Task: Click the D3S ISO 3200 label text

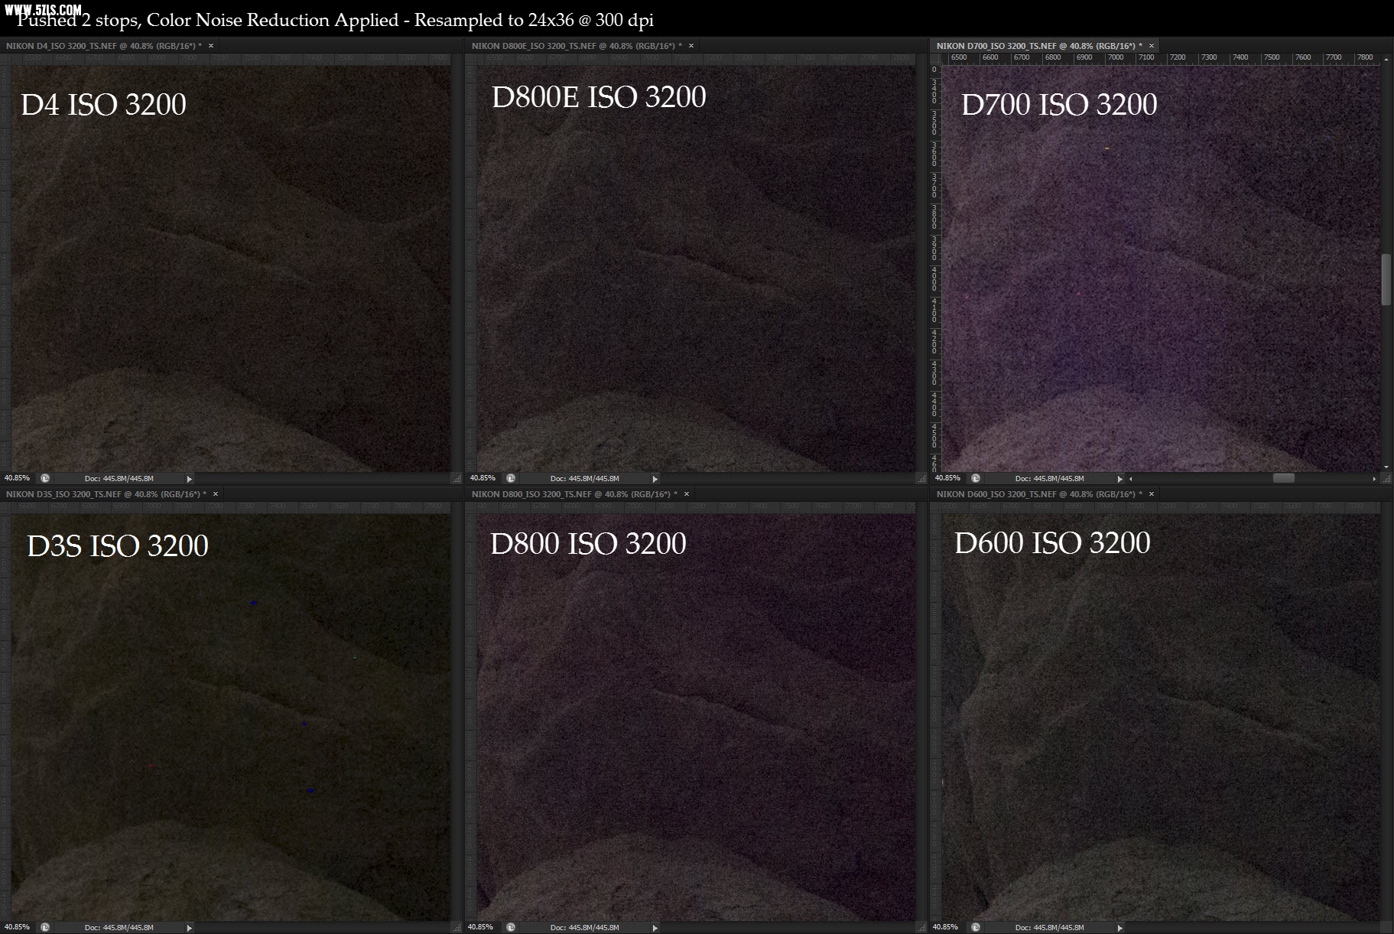Action: (118, 545)
